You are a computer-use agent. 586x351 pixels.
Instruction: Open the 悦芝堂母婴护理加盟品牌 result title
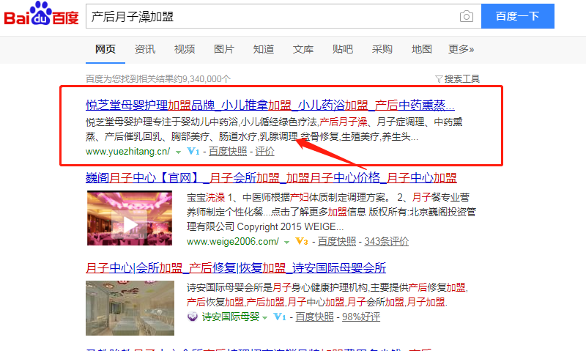click(270, 104)
